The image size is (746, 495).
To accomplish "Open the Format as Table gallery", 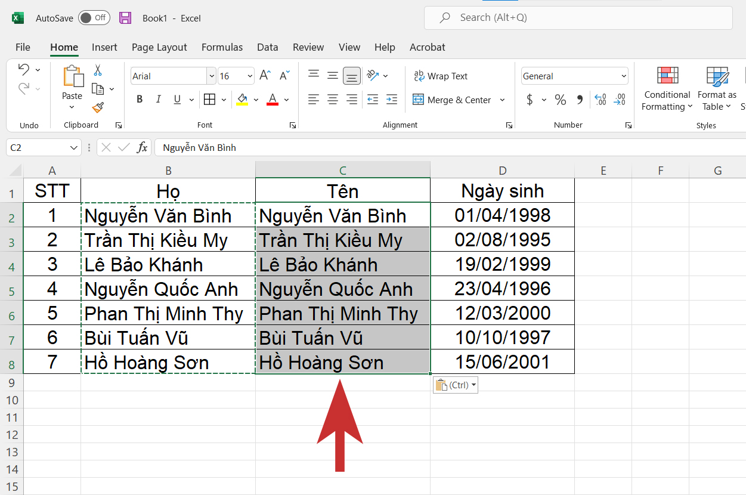I will [x=717, y=89].
